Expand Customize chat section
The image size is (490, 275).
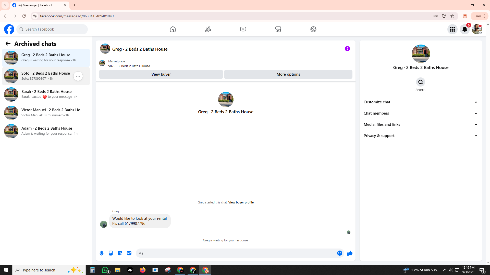420,102
